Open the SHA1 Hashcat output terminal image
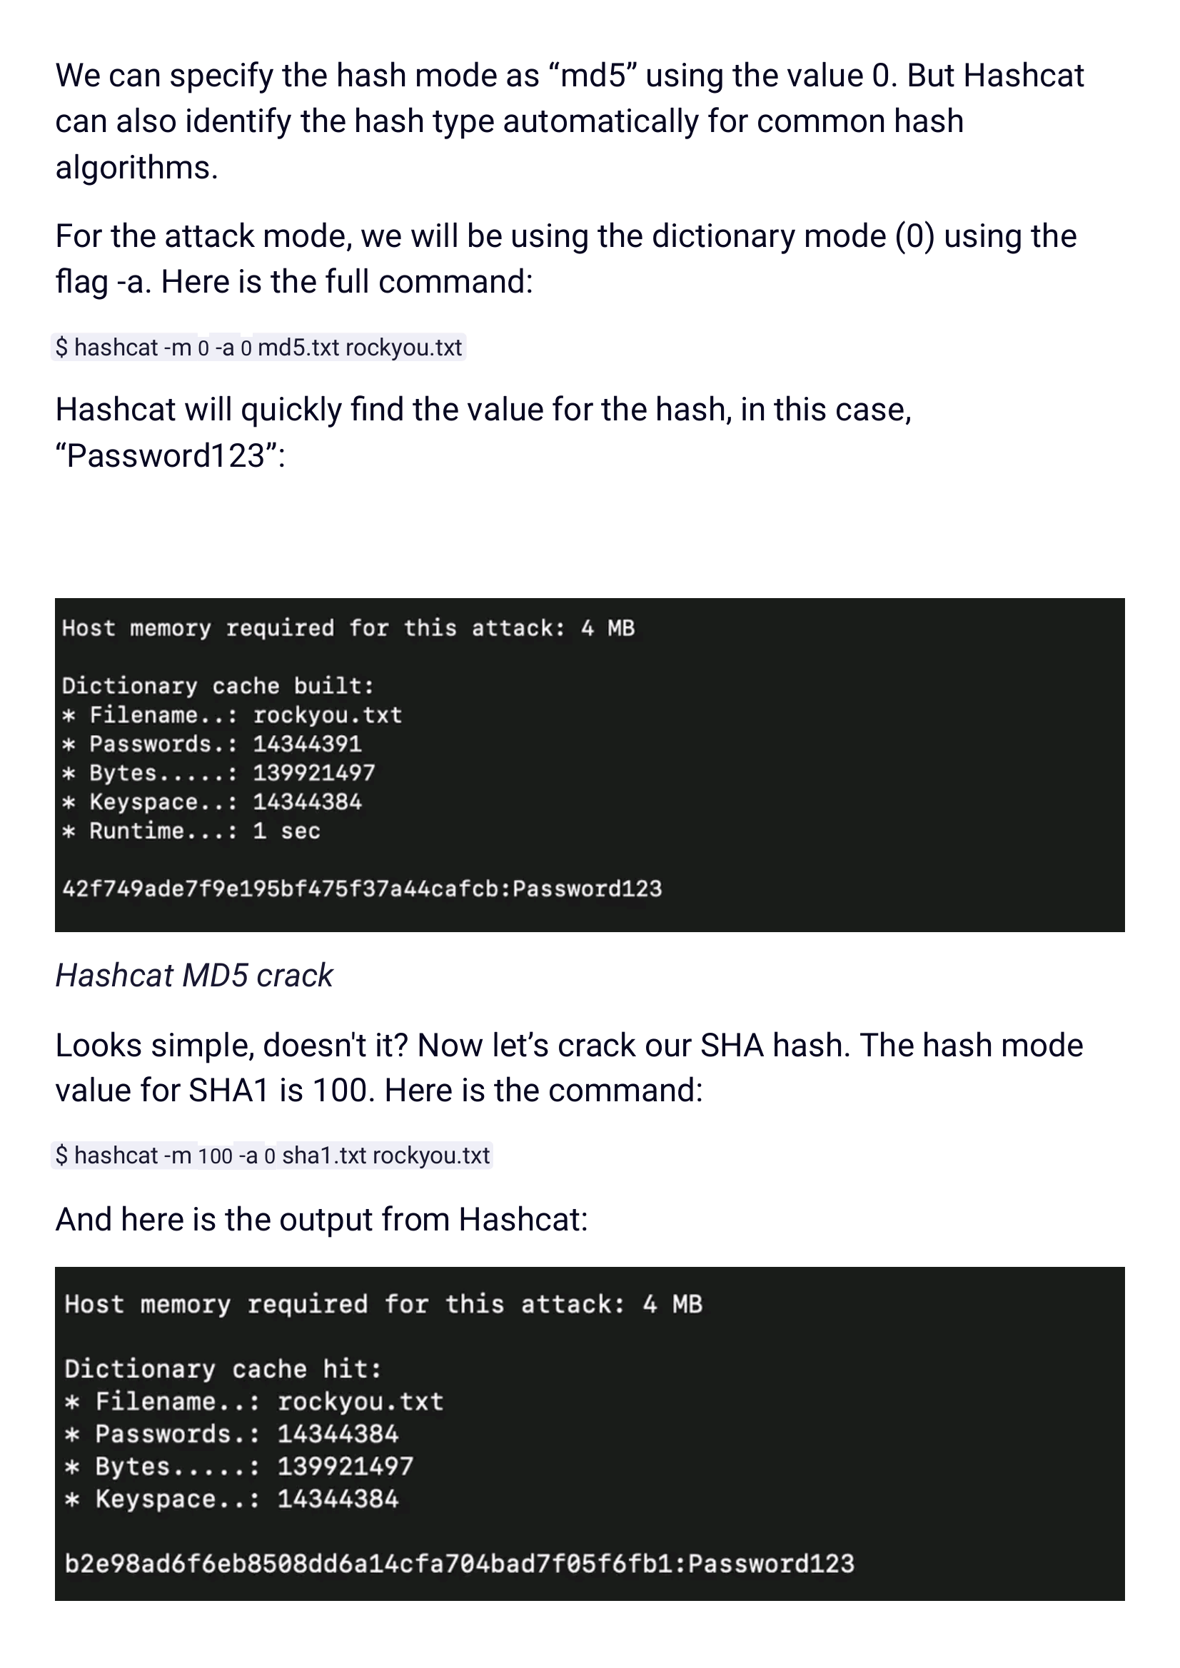Screen dimensions: 1180x1668 (x=590, y=1434)
